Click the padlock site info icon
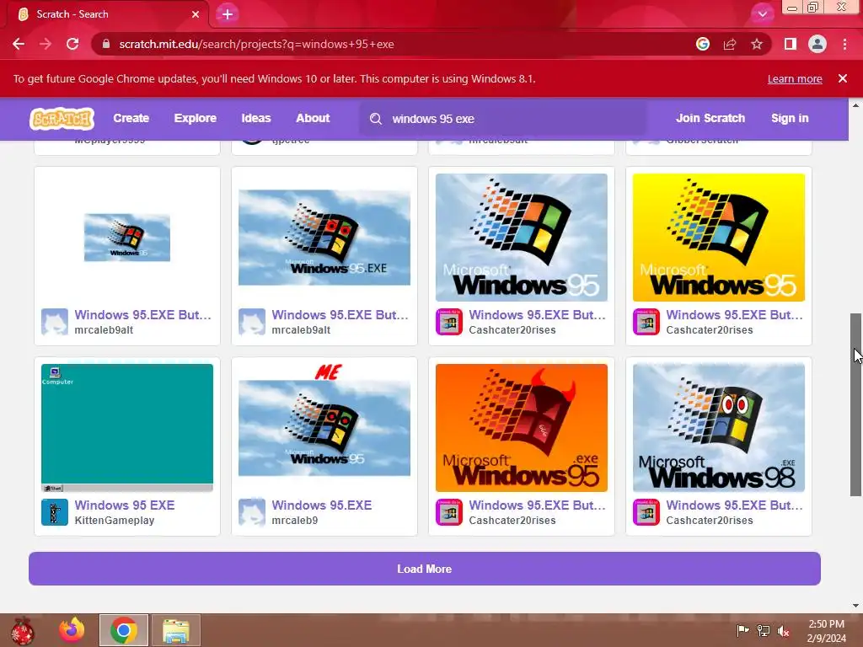The height and width of the screenshot is (647, 863). (x=106, y=44)
